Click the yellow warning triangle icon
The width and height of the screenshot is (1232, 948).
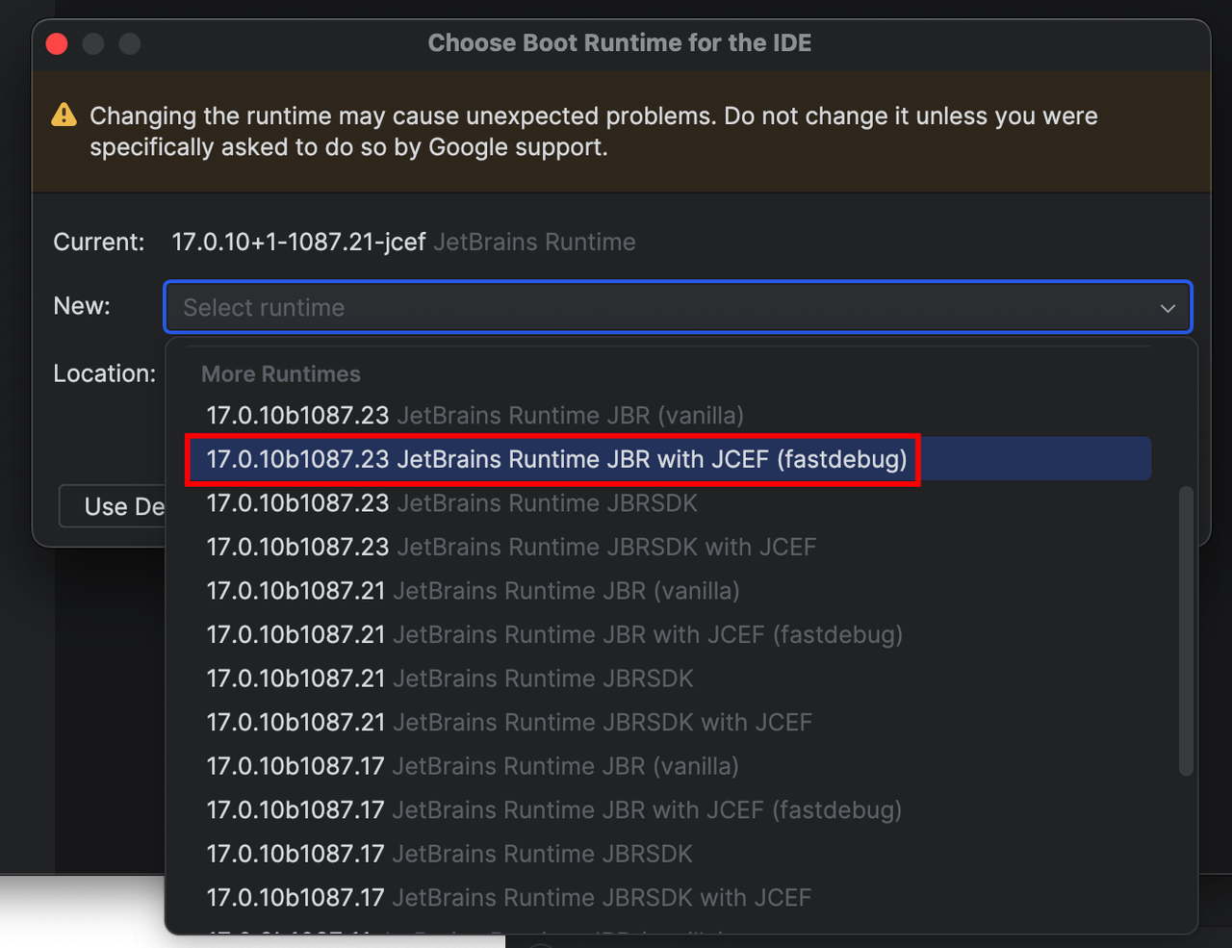click(x=64, y=115)
